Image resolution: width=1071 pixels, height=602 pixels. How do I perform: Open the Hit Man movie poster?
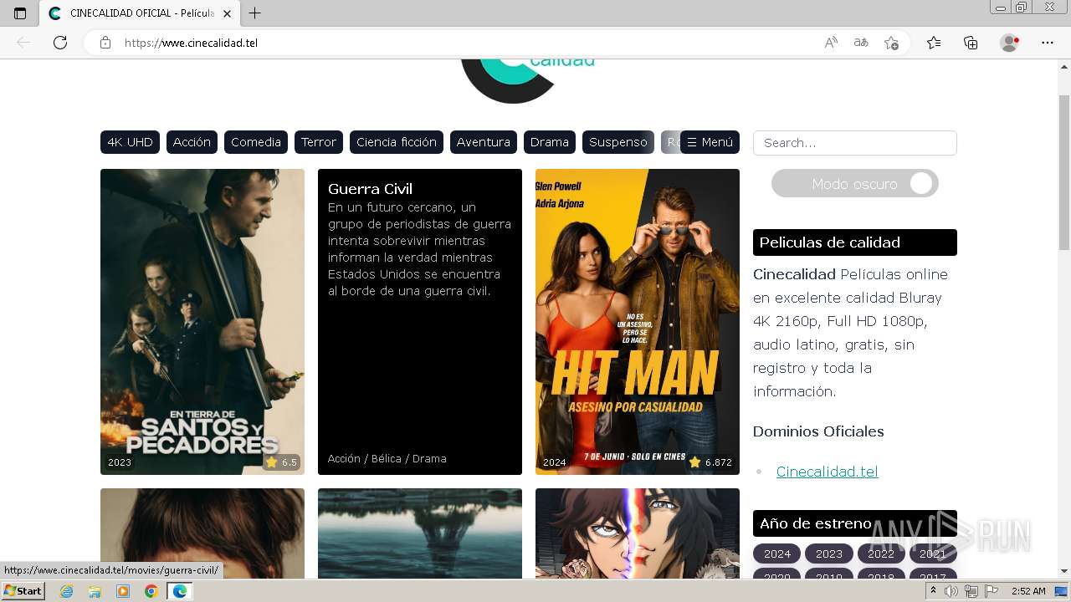(x=638, y=322)
